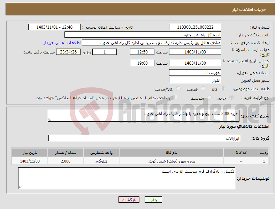Viewport: 275px width, 209px height.
Task: Open اطلاعات تماس خریدار link
Action: (62, 43)
